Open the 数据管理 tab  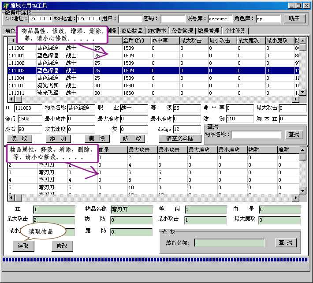(x=209, y=31)
